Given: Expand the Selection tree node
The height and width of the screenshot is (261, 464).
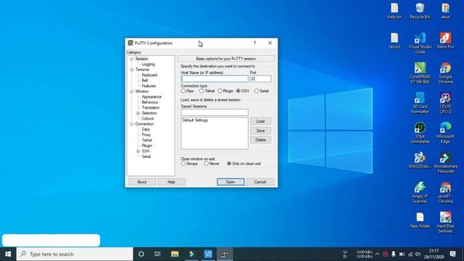Looking at the screenshot, I should (138, 113).
